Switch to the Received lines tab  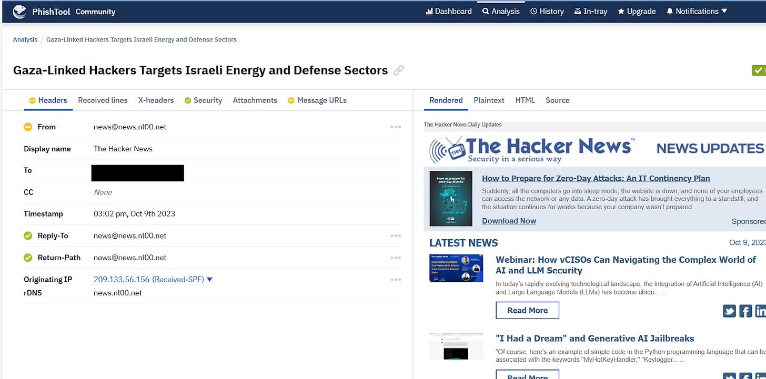pos(103,100)
